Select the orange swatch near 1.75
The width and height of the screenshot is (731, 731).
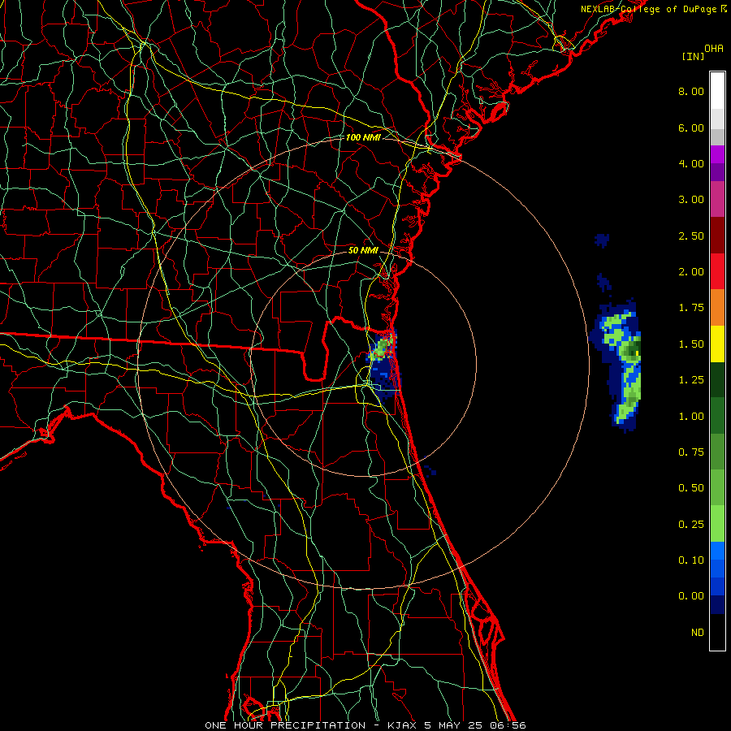[717, 308]
